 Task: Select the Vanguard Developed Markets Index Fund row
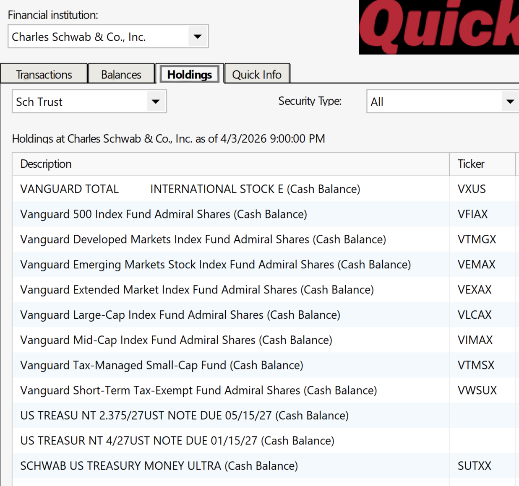pos(266,239)
